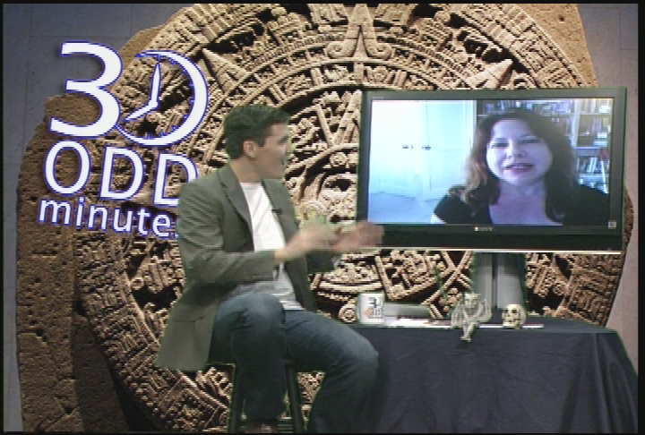Screen dimensions: 645x435
Task: Click the dark tablecloth covering the table
Action: (x=502, y=376)
